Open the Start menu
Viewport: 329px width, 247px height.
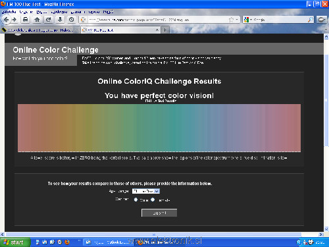15,242
